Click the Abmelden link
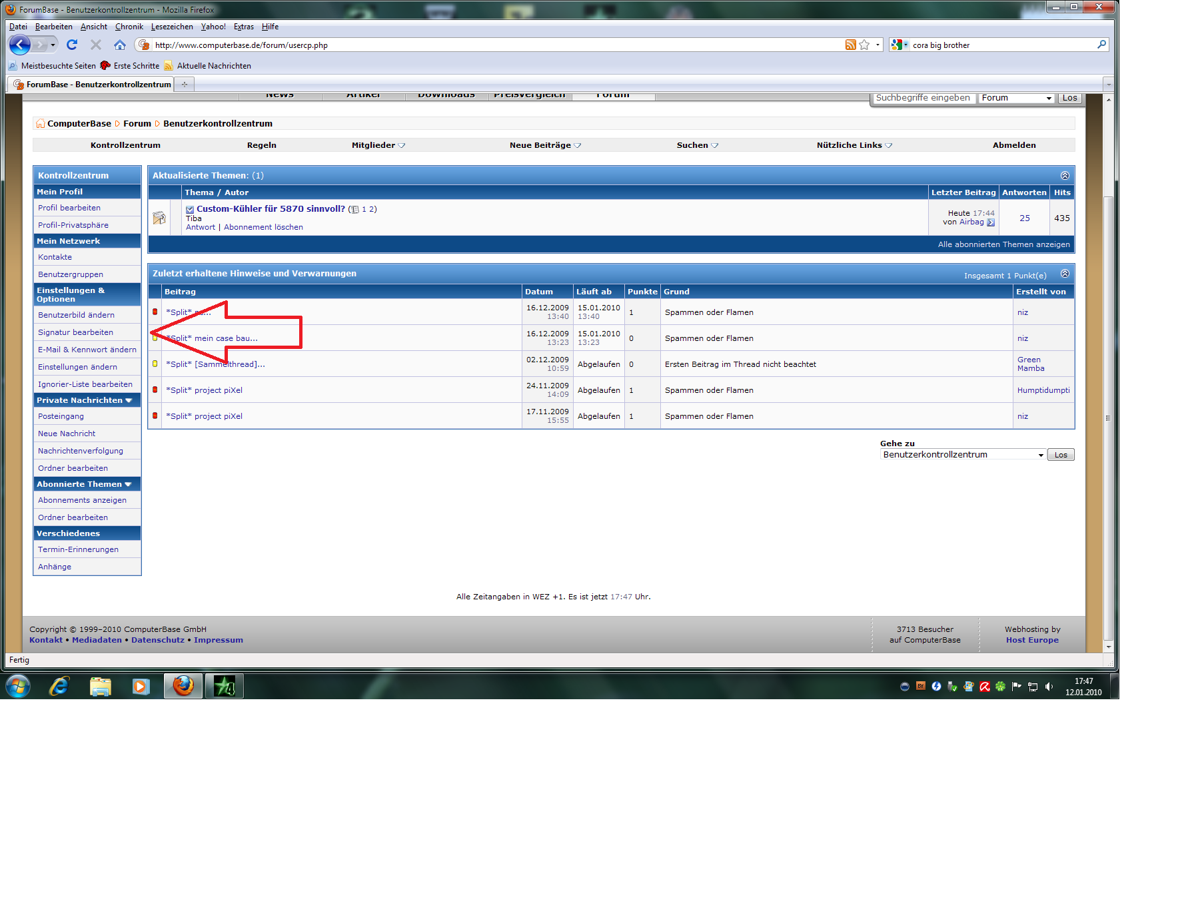The width and height of the screenshot is (1196, 897). [x=1014, y=145]
